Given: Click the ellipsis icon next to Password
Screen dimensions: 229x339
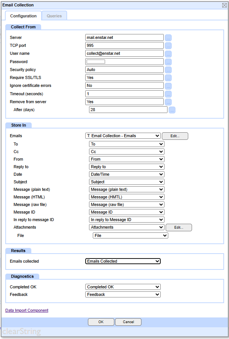Looking at the screenshot, I should tap(168, 62).
